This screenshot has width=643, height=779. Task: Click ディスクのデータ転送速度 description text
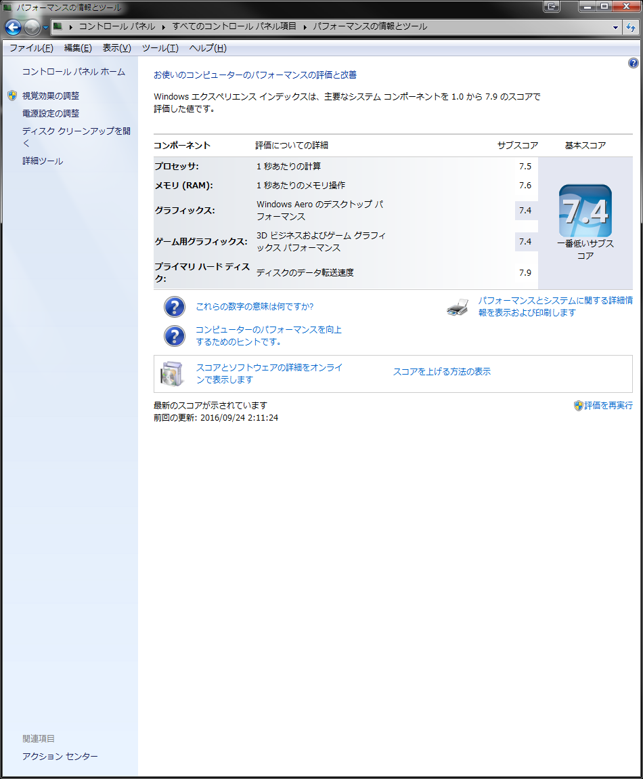pyautogui.click(x=305, y=273)
